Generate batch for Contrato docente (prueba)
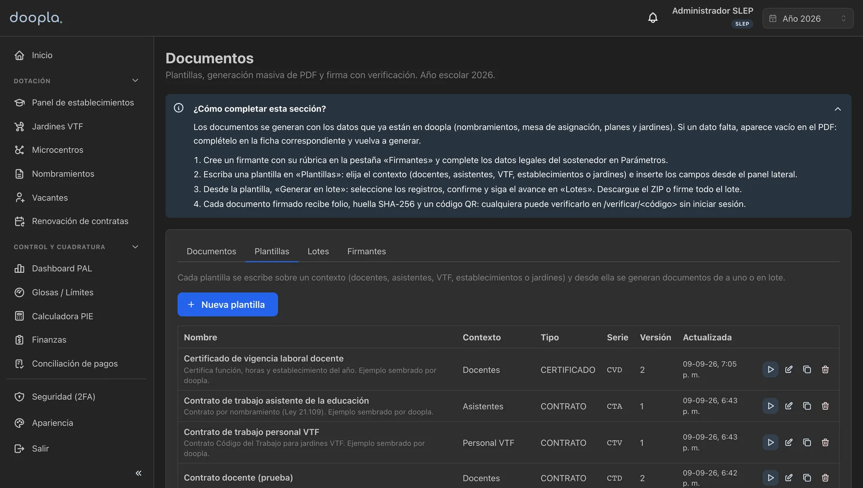863x488 pixels. (770, 478)
